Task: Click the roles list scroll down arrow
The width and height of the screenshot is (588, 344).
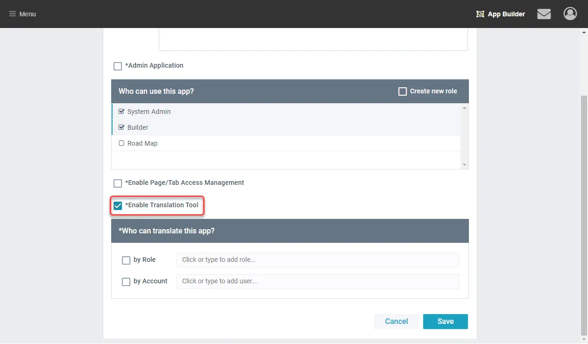Action: 464,165
